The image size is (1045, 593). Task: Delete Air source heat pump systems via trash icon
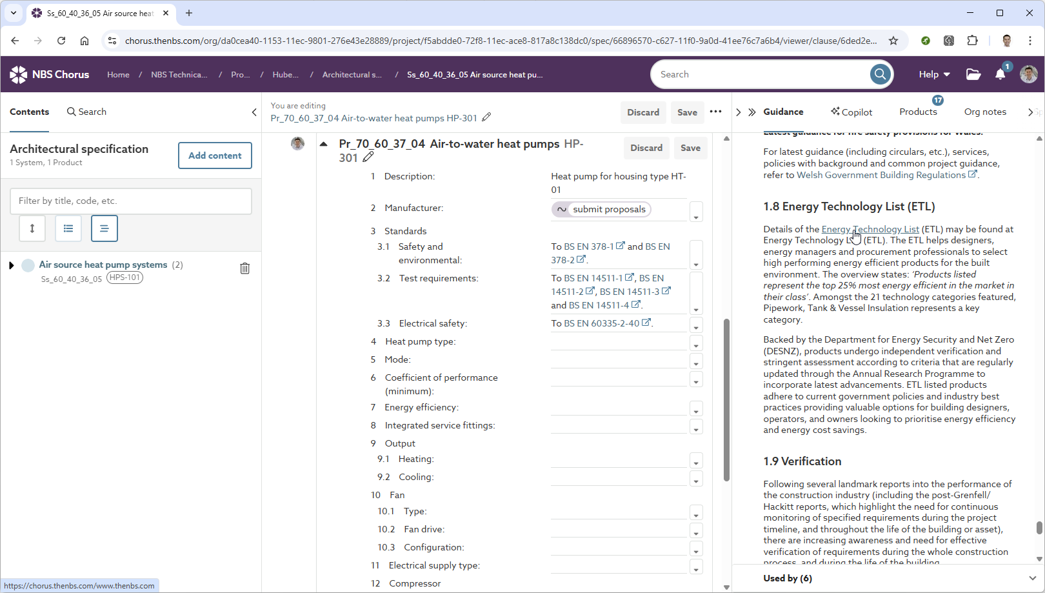pos(245,268)
